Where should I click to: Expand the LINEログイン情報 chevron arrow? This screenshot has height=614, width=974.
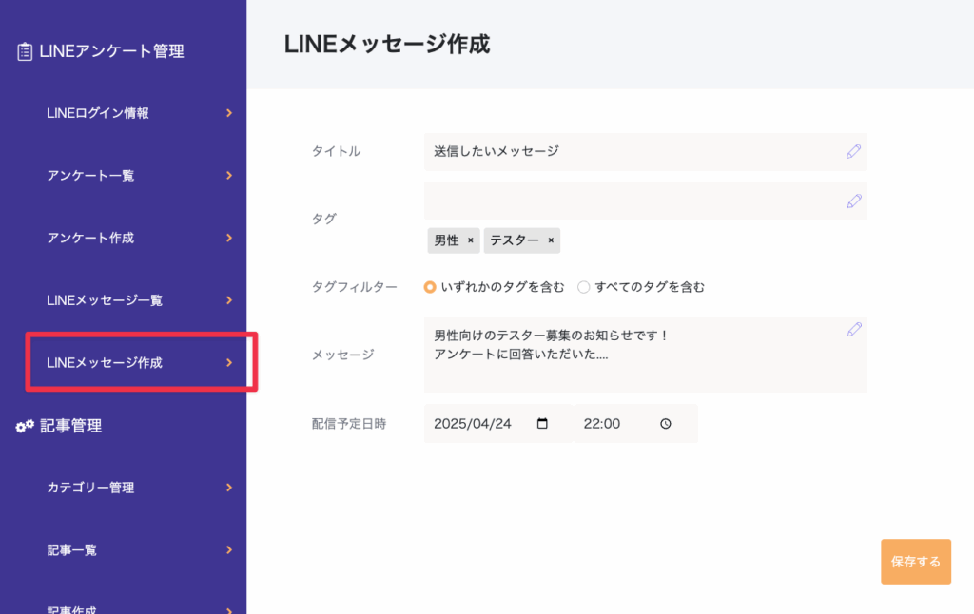229,113
